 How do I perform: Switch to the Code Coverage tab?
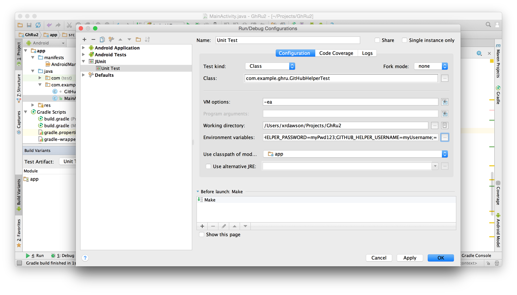pos(336,53)
